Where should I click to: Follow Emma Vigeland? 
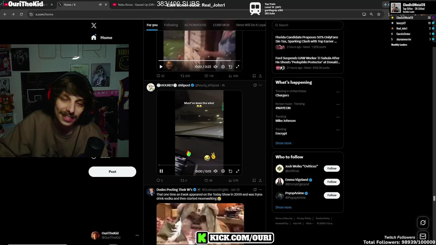click(x=332, y=182)
